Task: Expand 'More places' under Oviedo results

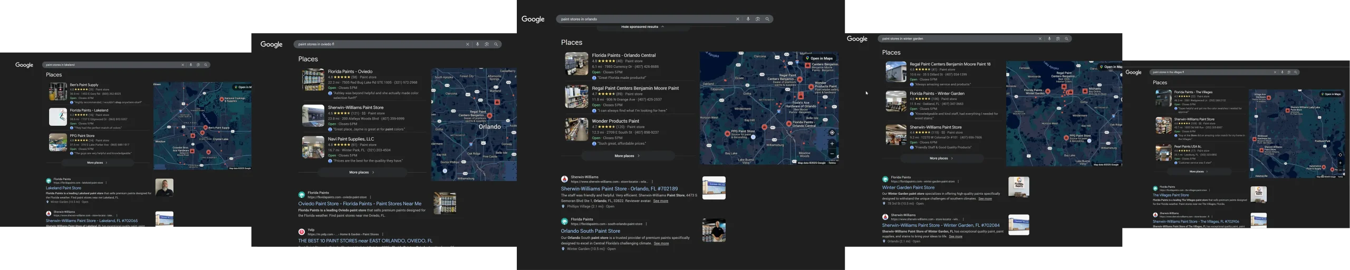Action: pyautogui.click(x=362, y=172)
